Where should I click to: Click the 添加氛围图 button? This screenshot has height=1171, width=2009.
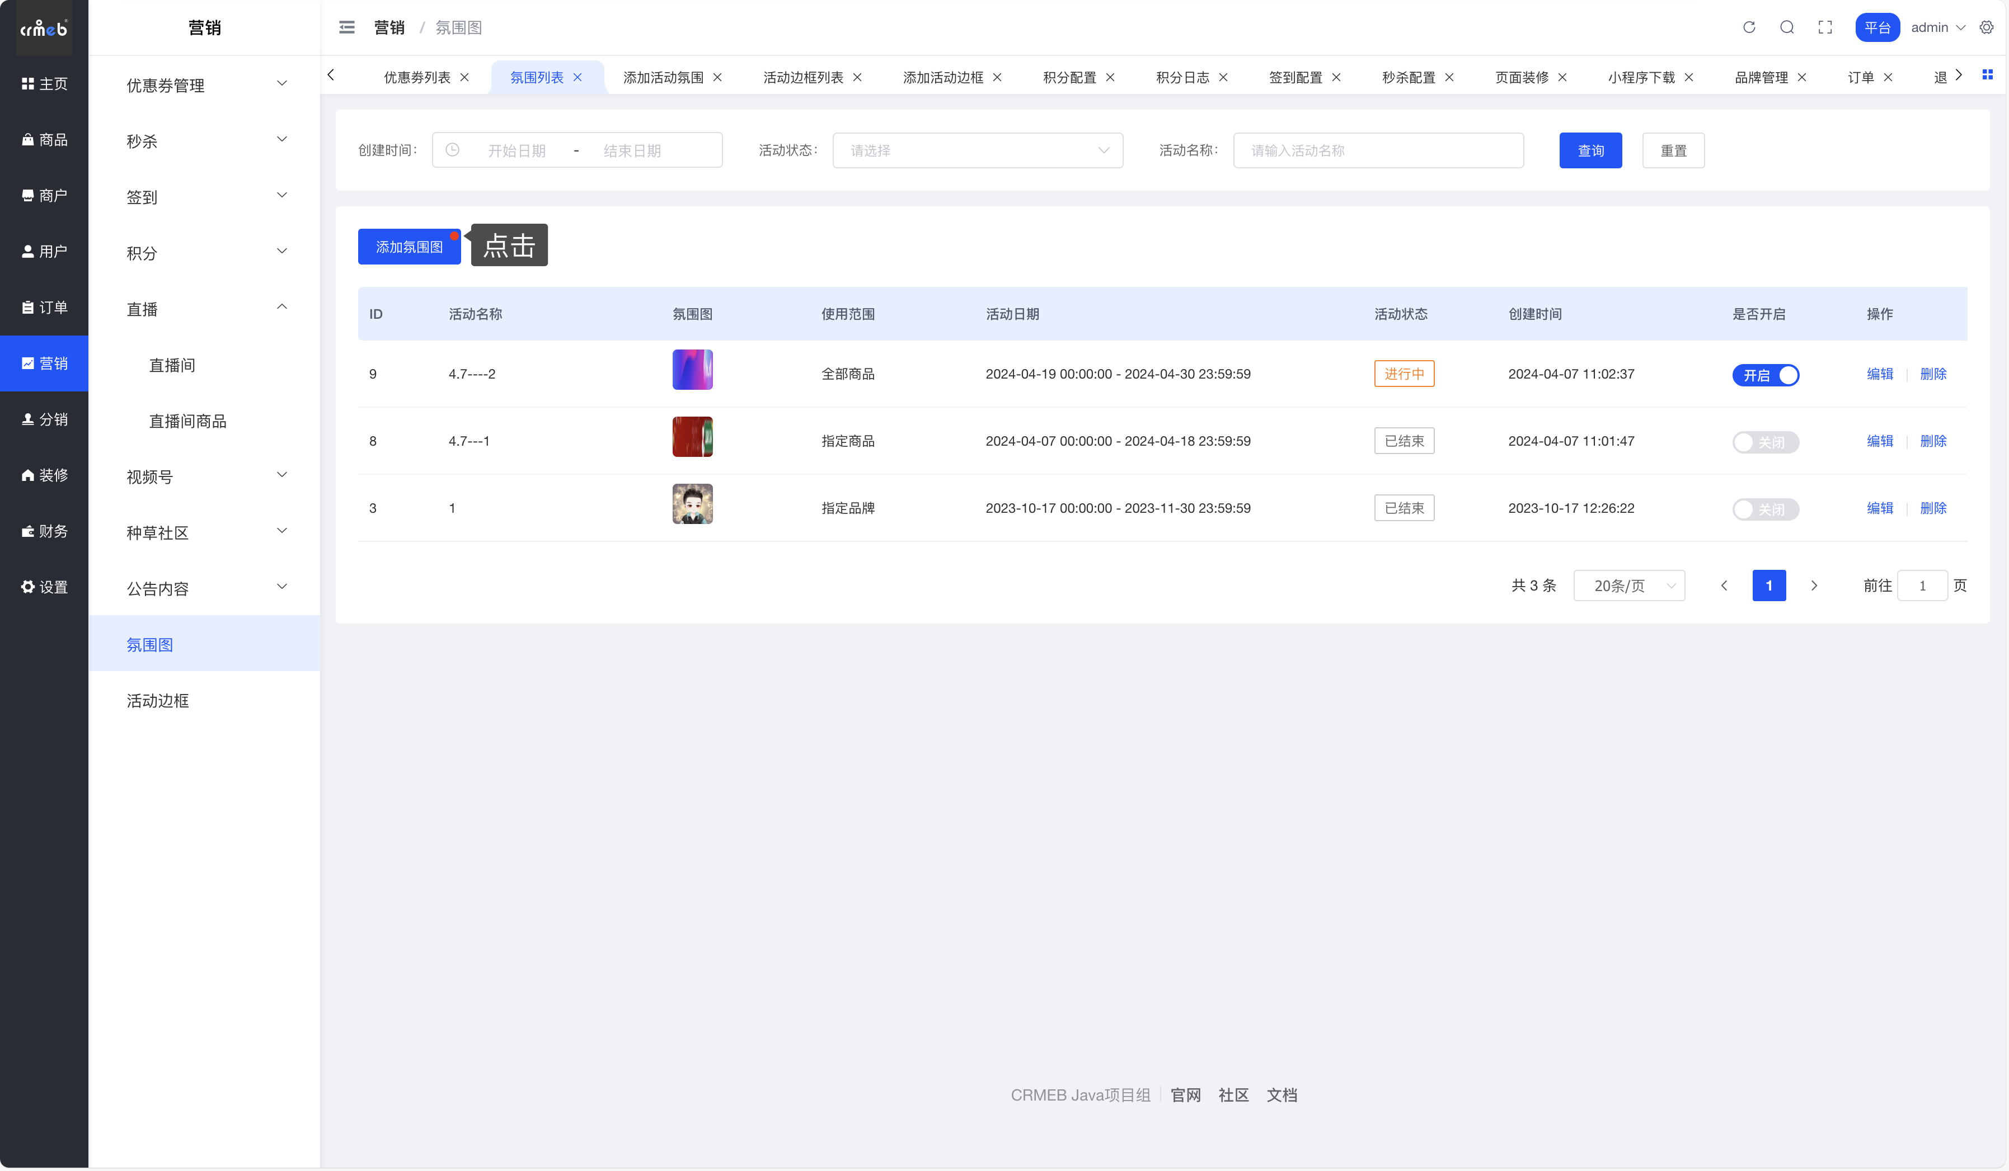409,247
